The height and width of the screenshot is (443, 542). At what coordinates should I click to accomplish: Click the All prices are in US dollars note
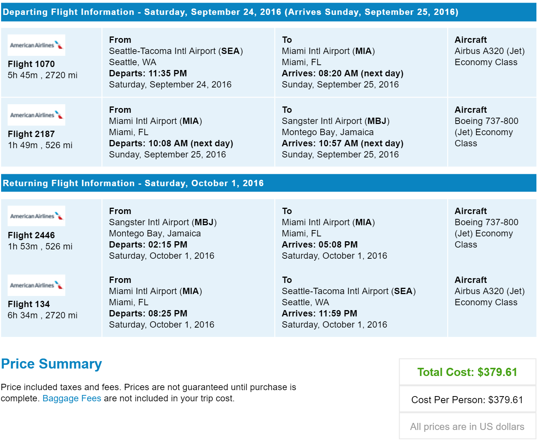(467, 427)
